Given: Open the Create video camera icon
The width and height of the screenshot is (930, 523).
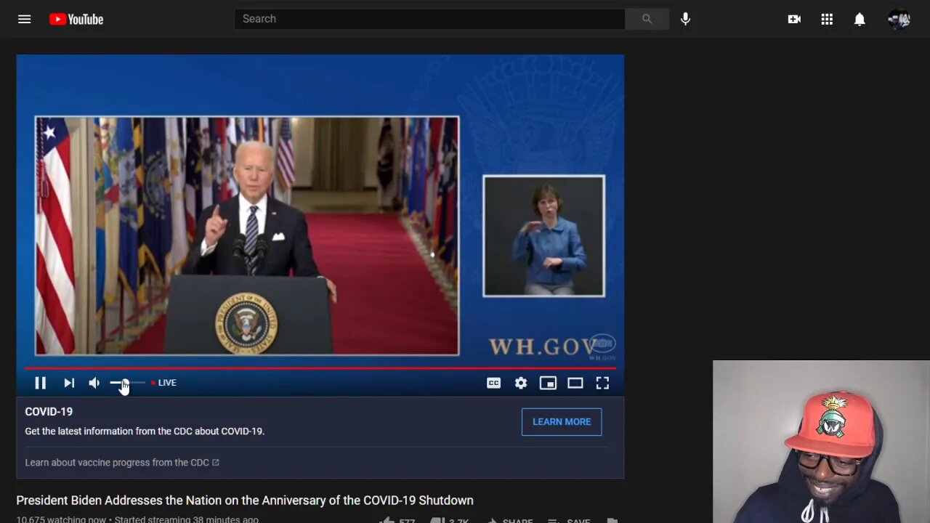Looking at the screenshot, I should point(794,19).
